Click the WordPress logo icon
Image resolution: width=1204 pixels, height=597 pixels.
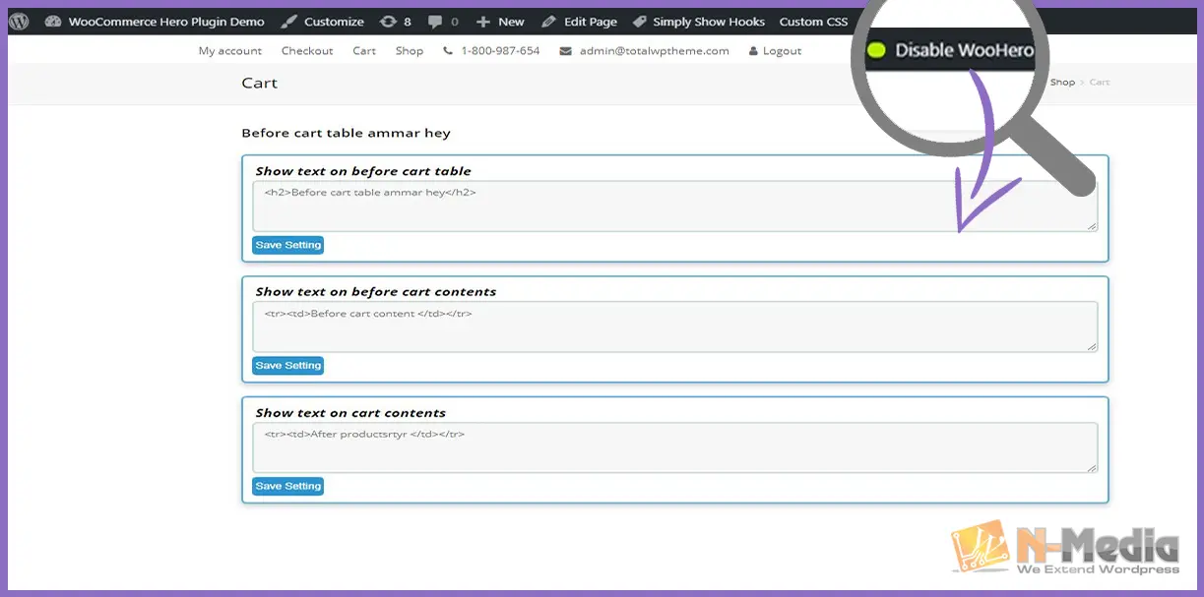[x=19, y=21]
